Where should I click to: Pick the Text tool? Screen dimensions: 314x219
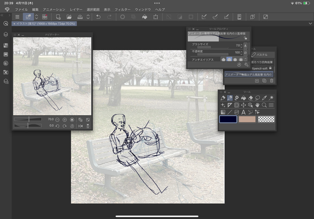pyautogui.click(x=243, y=112)
